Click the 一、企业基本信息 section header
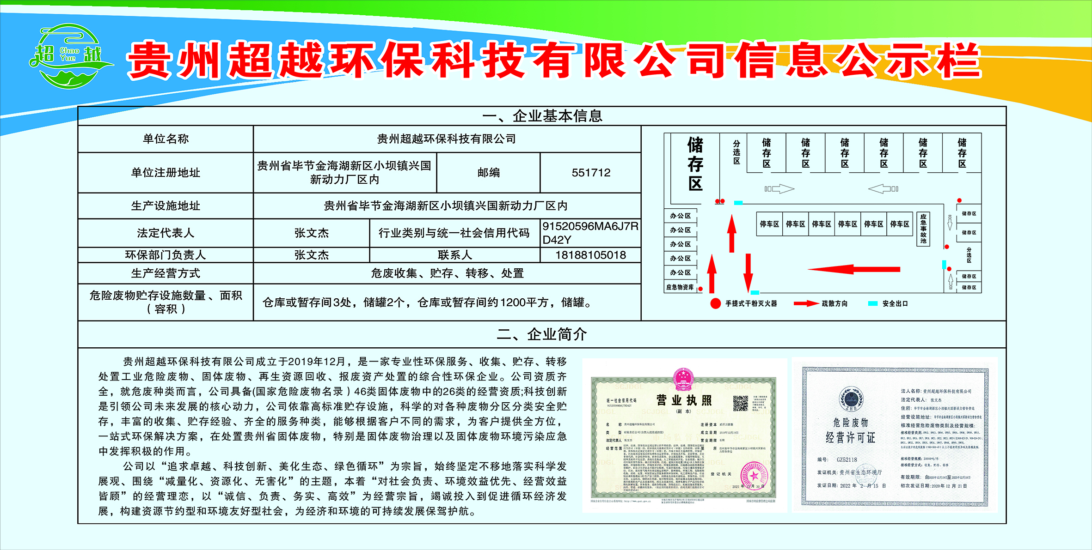The width and height of the screenshot is (1092, 550). pyautogui.click(x=542, y=116)
